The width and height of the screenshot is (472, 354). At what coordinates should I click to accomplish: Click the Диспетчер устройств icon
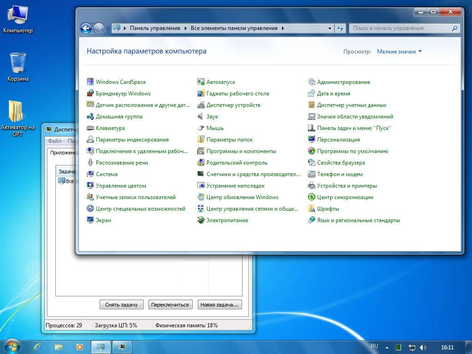(x=201, y=105)
